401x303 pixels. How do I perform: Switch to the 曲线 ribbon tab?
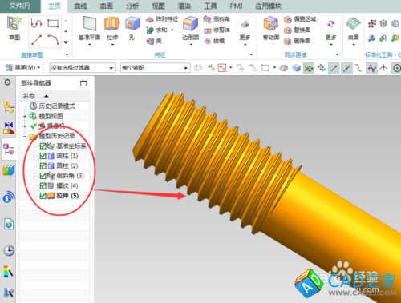(x=80, y=6)
